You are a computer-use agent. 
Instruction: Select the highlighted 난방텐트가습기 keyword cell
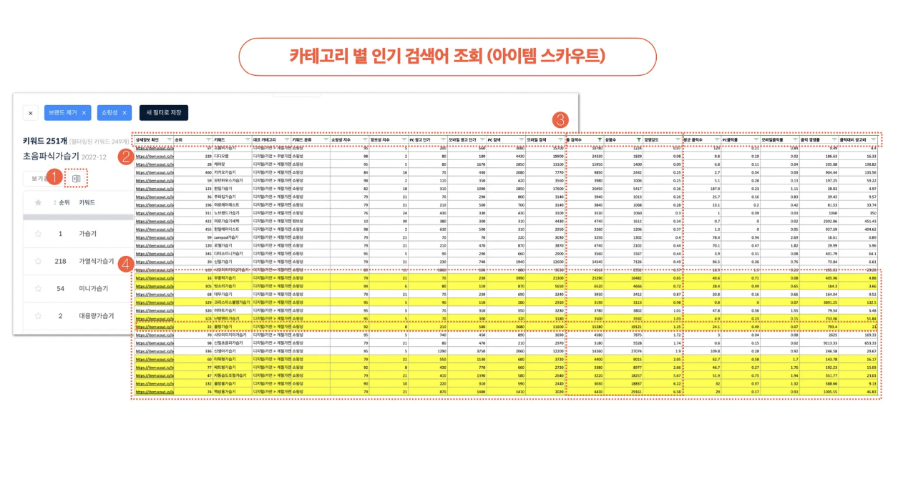[233, 318]
